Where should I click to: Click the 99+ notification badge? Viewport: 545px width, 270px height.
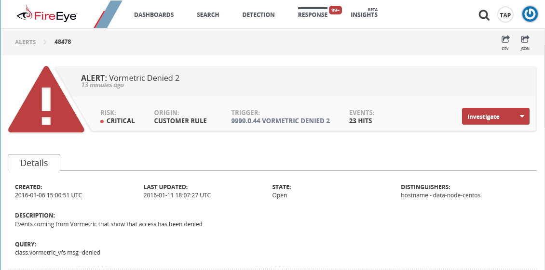point(335,11)
